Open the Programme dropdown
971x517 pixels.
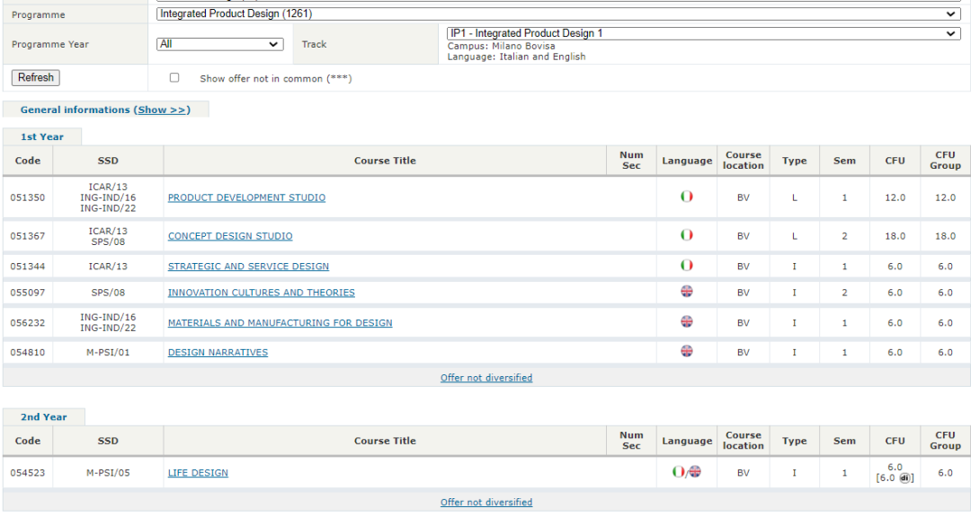coord(557,14)
